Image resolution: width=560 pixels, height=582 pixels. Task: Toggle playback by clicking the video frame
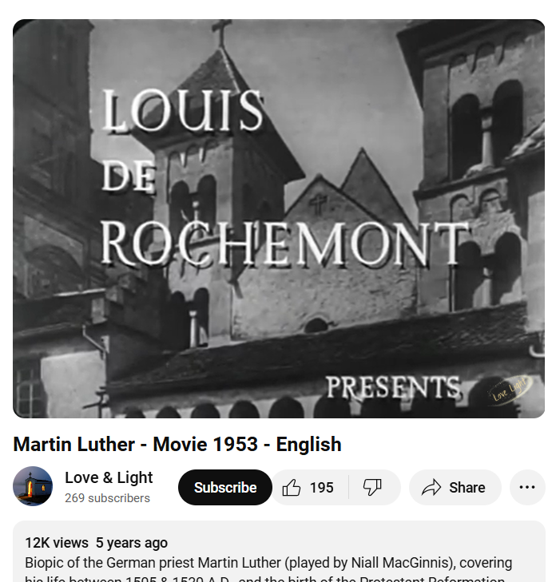tap(279, 219)
